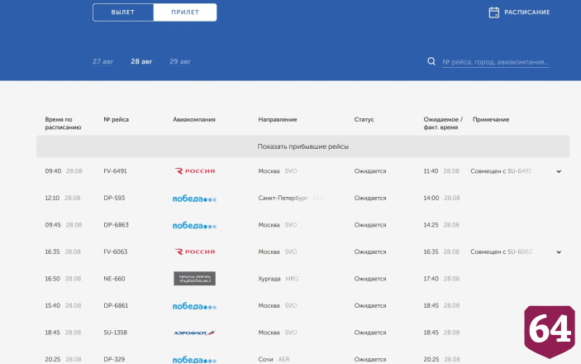Select the Прилет arrivals tab
581x364 pixels.
click(185, 12)
